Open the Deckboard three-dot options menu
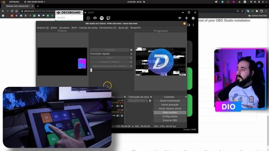Viewport: 269px width, 151px height. point(193,25)
